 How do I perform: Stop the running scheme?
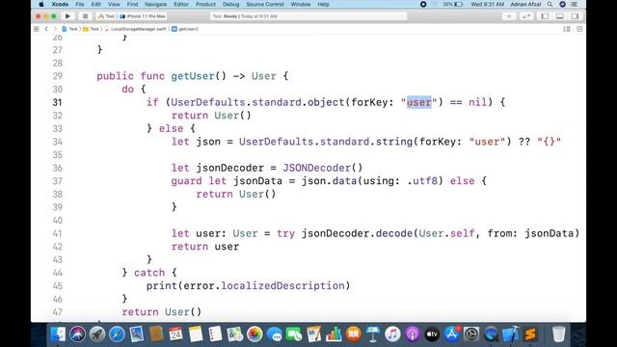85,16
